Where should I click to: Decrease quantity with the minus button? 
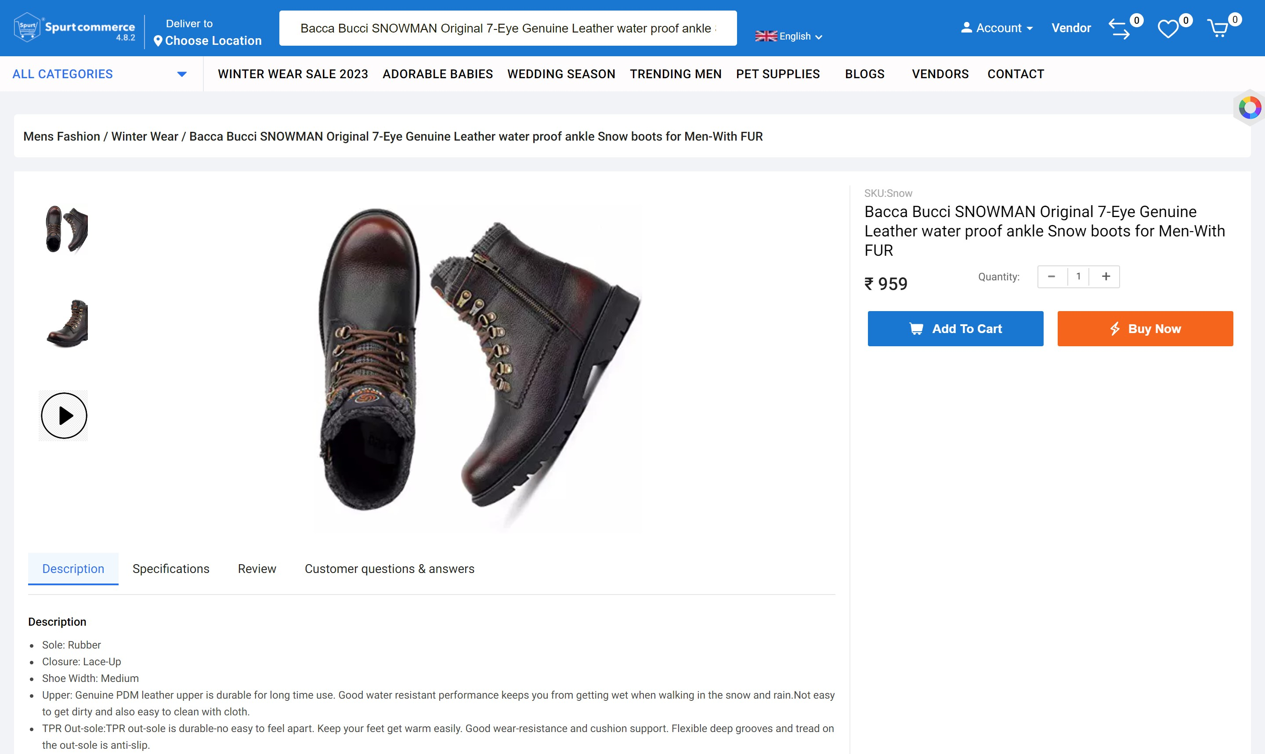pos(1052,276)
